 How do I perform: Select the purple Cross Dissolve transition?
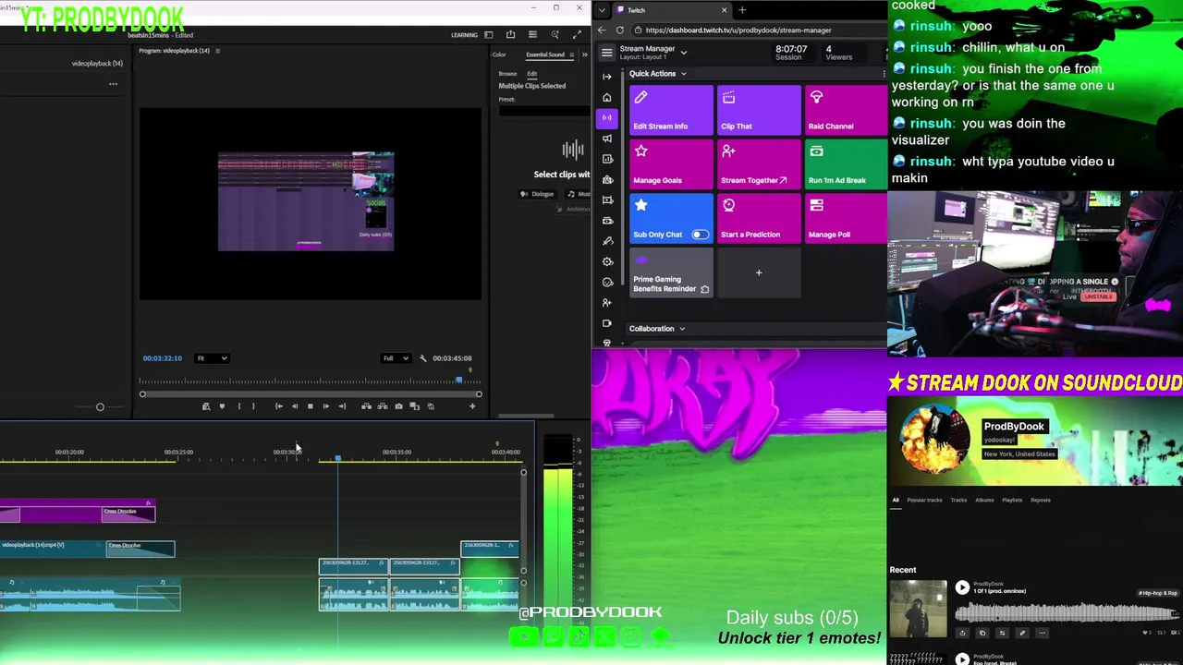click(x=128, y=513)
